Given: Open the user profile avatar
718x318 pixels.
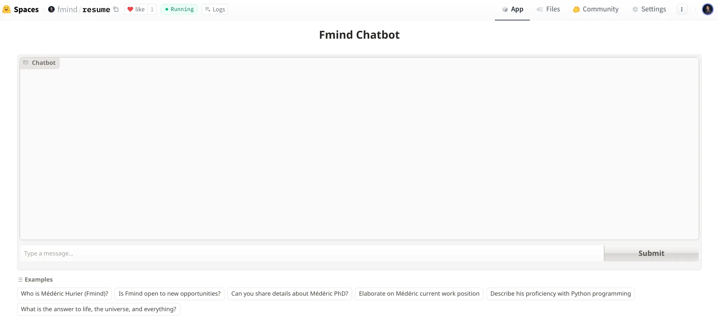Looking at the screenshot, I should point(707,9).
